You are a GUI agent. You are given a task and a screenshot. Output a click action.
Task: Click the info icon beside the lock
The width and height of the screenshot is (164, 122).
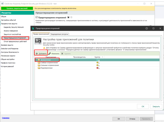point(71,17)
